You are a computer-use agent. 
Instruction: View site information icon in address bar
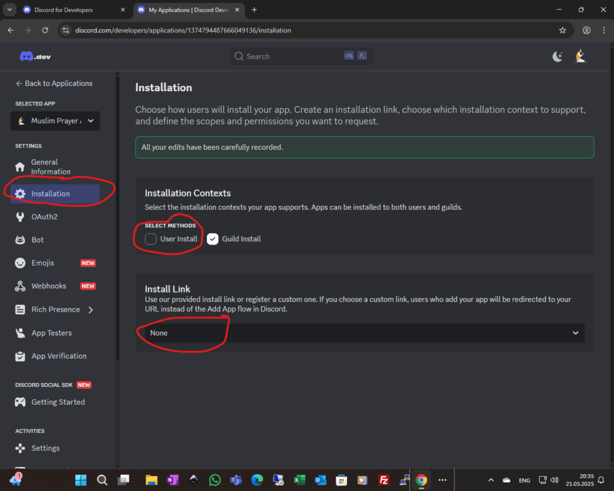point(66,30)
